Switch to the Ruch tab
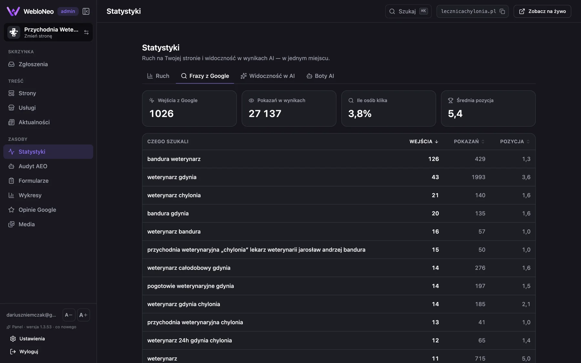The image size is (581, 363). point(158,76)
